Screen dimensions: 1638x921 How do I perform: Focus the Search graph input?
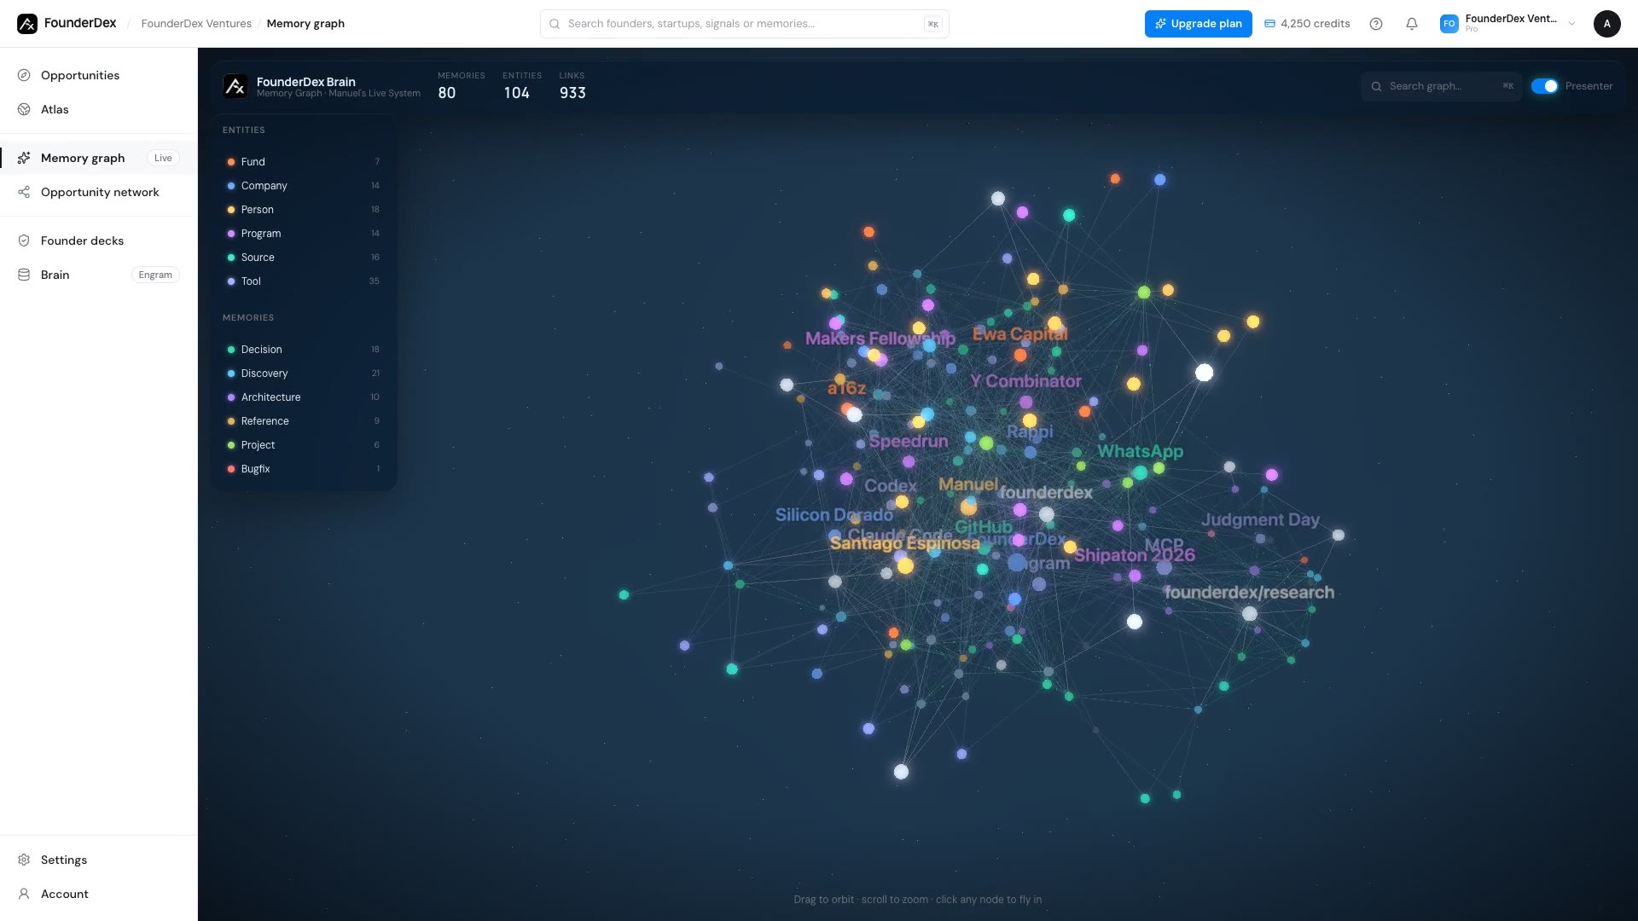1442,86
